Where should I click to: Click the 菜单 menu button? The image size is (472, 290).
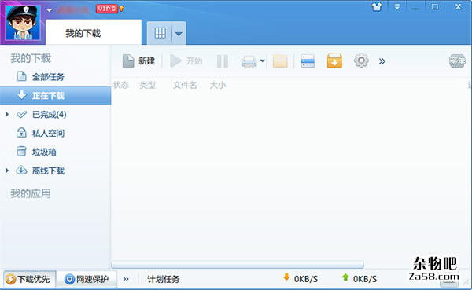tap(457, 61)
